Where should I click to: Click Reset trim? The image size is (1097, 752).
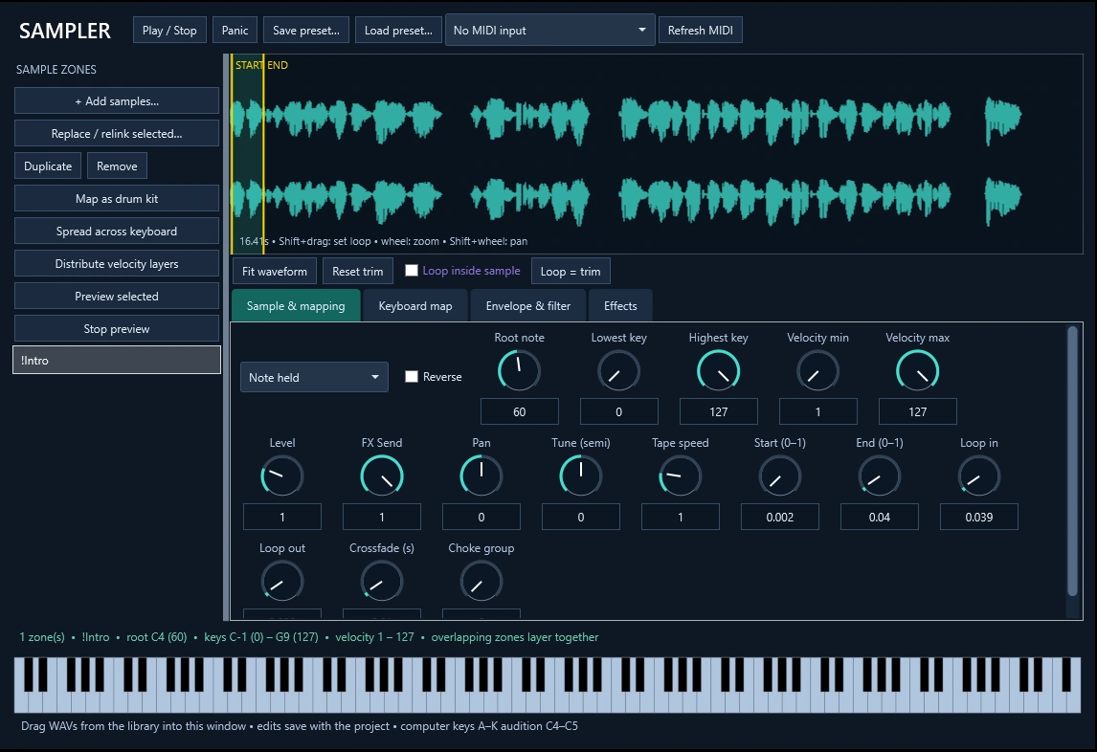click(x=357, y=271)
